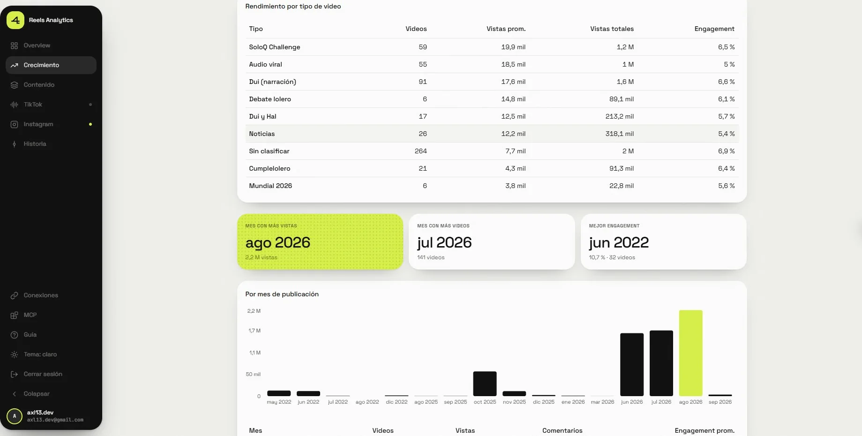862x436 pixels.
Task: Click the 'Audio viral' row label
Action: 266,64
